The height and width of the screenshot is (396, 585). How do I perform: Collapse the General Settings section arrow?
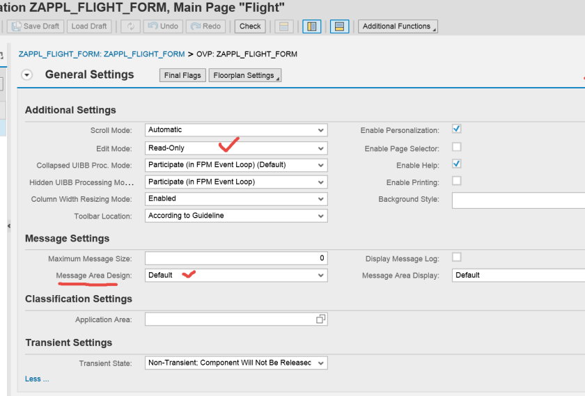coord(27,75)
